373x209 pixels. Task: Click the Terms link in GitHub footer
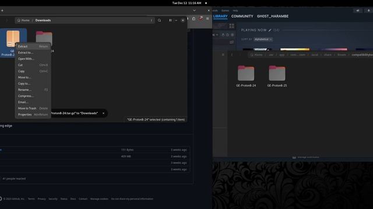(31, 199)
